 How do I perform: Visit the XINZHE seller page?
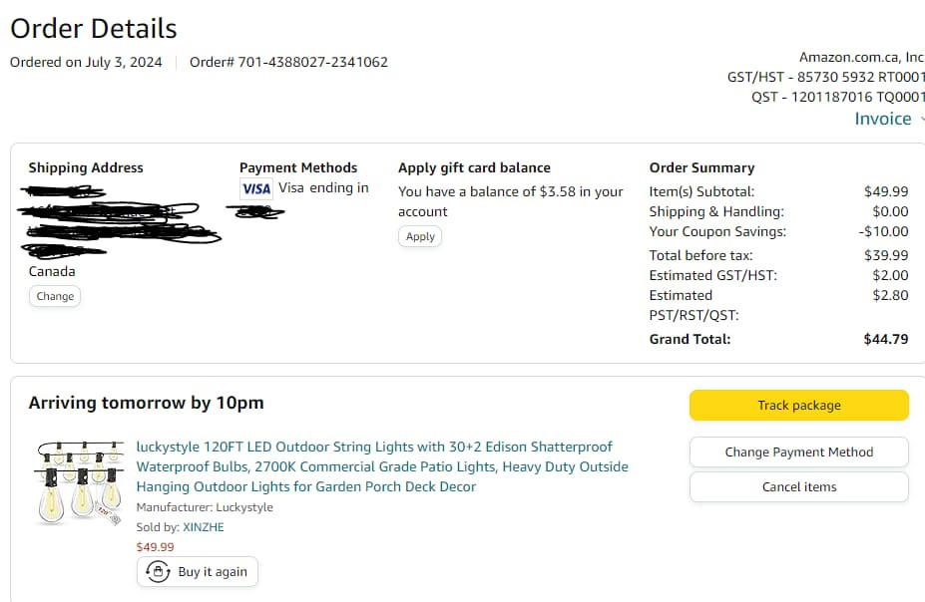204,527
